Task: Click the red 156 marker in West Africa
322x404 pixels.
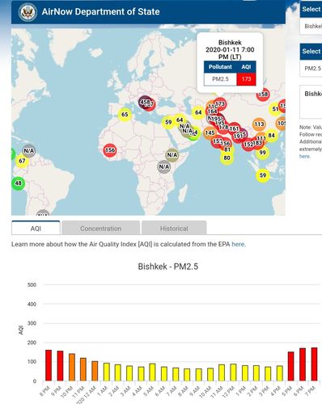Action: [x=110, y=150]
